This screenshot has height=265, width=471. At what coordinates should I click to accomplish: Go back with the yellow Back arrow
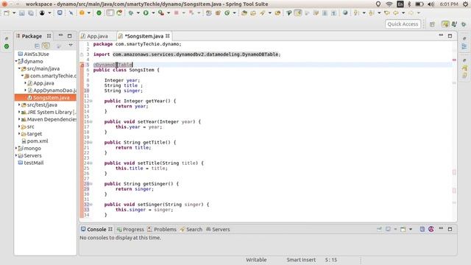pyautogui.click(x=396, y=13)
